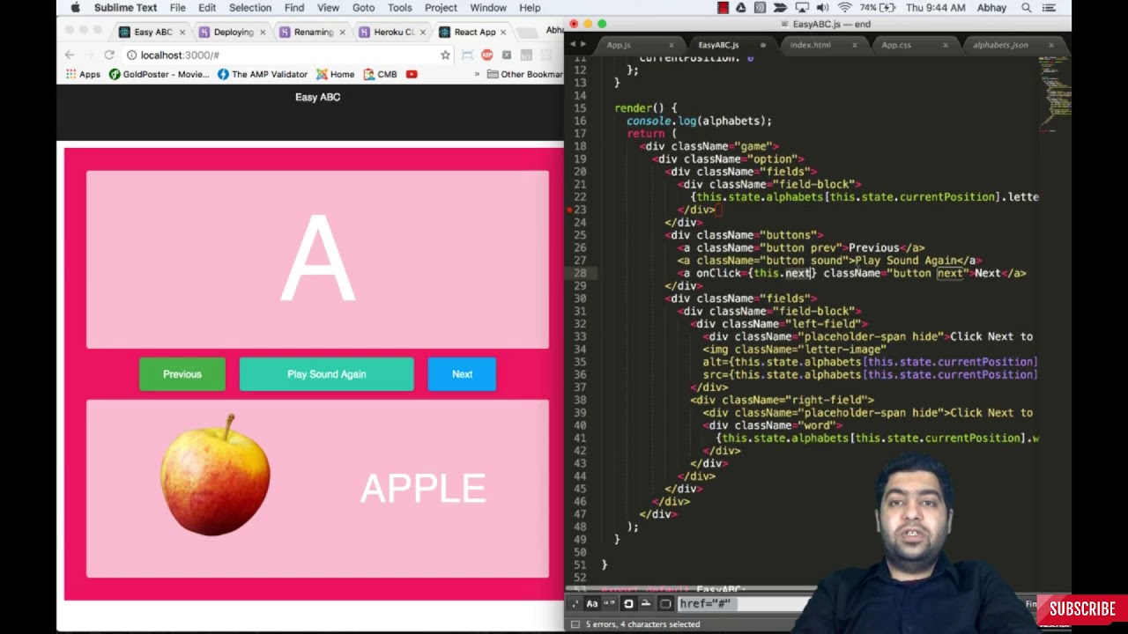1128x634 pixels.
Task: Click the blue Next button
Action: (x=462, y=374)
